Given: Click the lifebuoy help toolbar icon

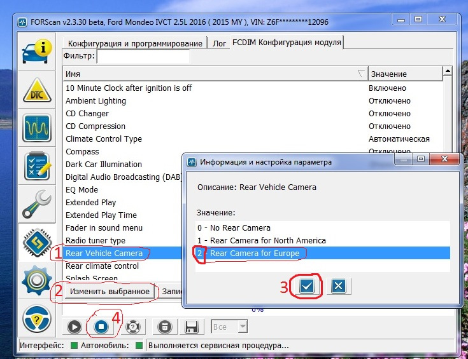Looking at the screenshot, I should (133, 327).
